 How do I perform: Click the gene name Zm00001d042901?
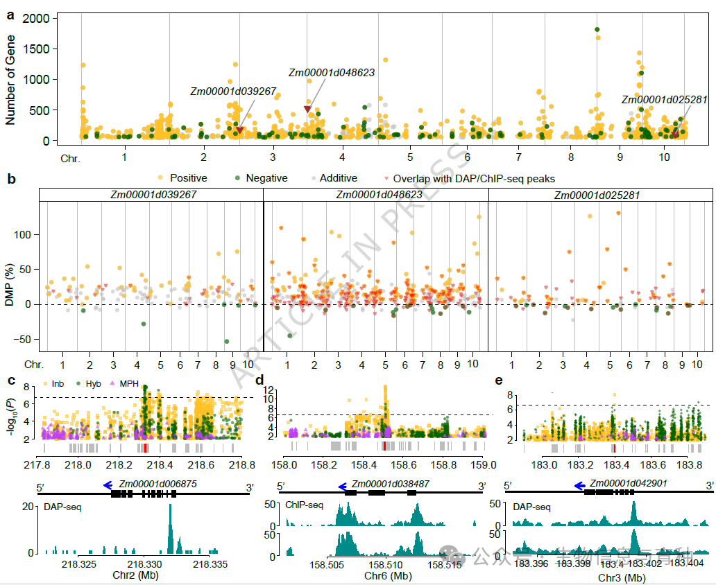629,483
